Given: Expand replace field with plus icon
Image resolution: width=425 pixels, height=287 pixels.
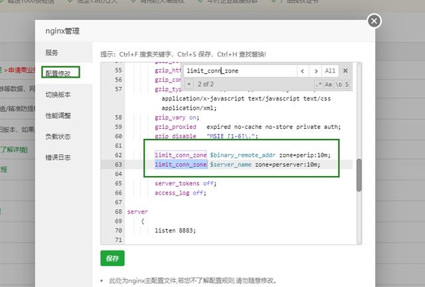Looking at the screenshot, I should tap(189, 84).
